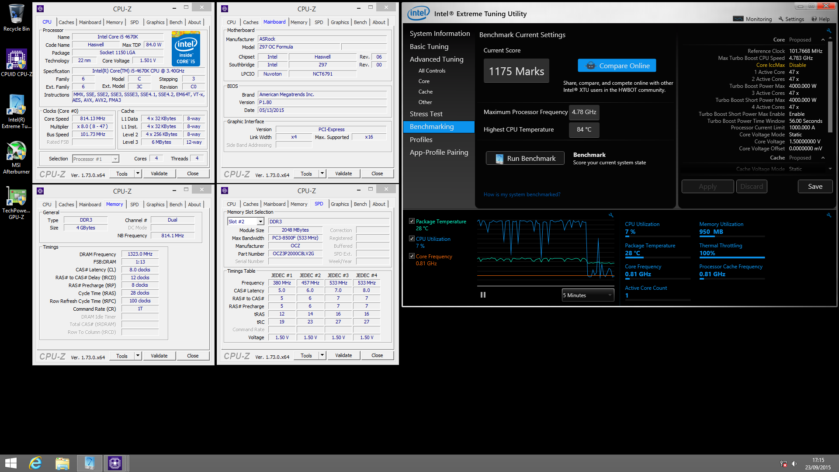Toggle Core Frequency checkbox
This screenshot has width=839, height=472.
[x=412, y=256]
